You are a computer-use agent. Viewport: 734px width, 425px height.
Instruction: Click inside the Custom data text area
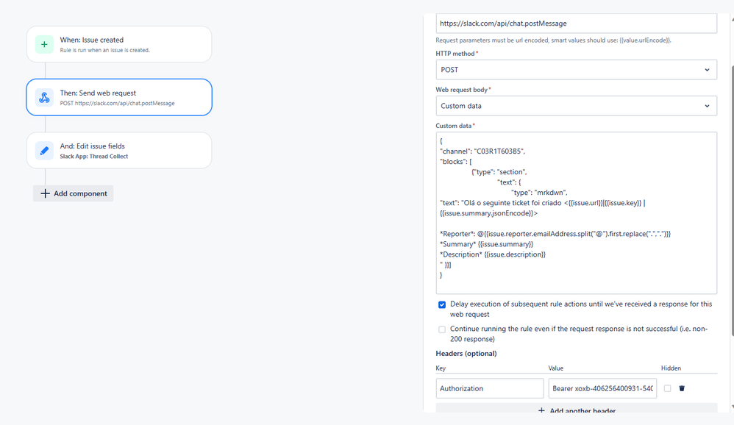[x=576, y=213]
